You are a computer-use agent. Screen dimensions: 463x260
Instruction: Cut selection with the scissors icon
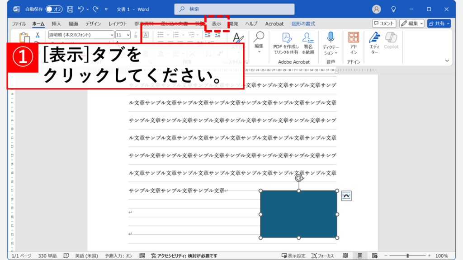38,35
